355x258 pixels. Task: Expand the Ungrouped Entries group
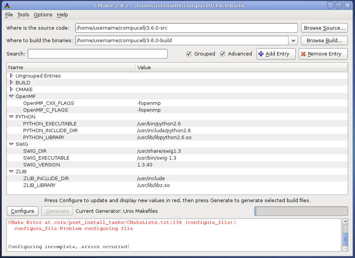(x=11, y=76)
